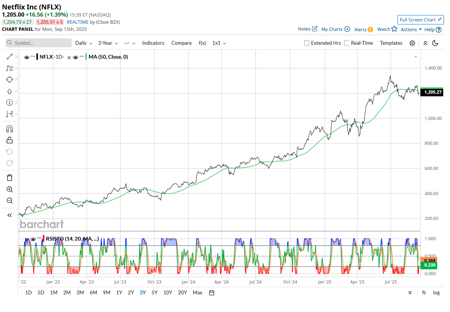The image size is (450, 312).
Task: Collapse header using double up chevron
Action: coord(425,43)
